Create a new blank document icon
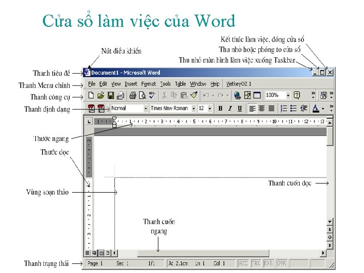The width and height of the screenshot is (364, 273). point(91,96)
